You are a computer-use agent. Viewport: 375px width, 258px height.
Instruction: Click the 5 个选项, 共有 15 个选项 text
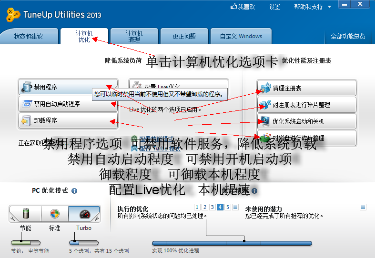[99, 251]
